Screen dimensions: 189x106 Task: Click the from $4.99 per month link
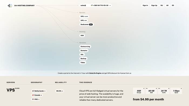148,99
